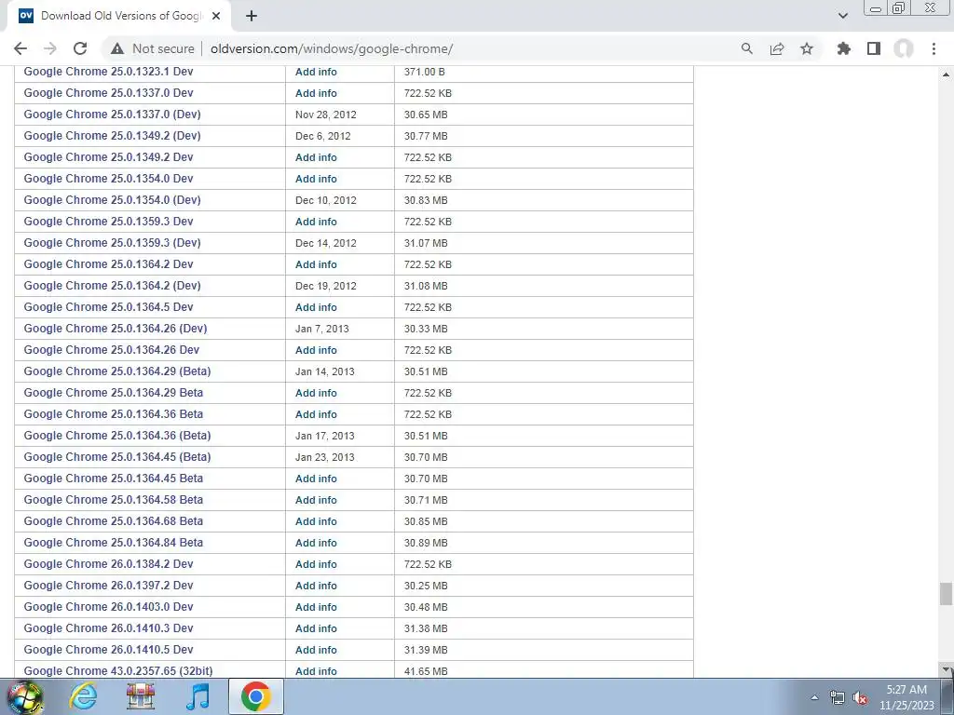This screenshot has height=715, width=954.
Task: Open Google Chrome 25.0.1349.2 (Dev) link
Action: tap(112, 136)
